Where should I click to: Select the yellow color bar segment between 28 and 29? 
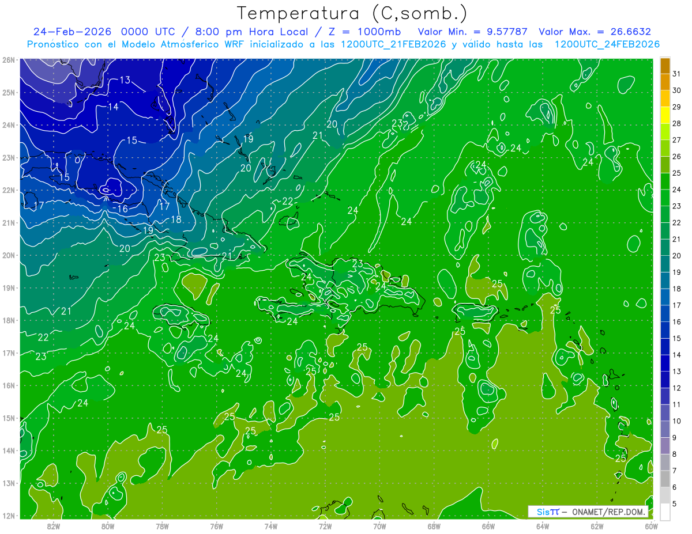click(665, 115)
